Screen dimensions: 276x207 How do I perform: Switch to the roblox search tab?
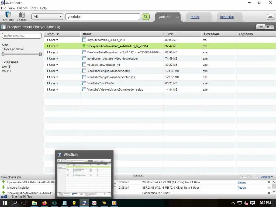[195, 17]
